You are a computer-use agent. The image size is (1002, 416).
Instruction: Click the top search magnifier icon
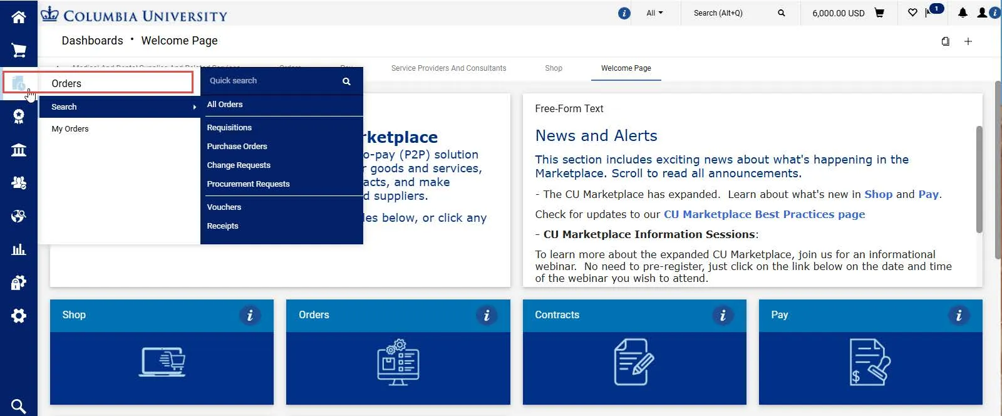tap(781, 13)
